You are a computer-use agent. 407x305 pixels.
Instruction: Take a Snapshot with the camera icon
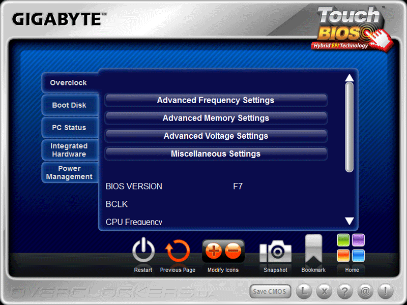[x=275, y=251]
